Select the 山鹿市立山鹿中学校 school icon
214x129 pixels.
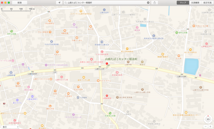click(x=200, y=87)
